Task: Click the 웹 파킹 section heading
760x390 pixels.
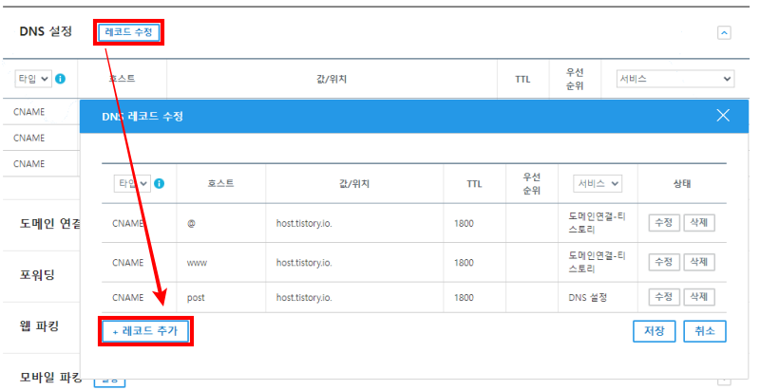Action: click(39, 326)
